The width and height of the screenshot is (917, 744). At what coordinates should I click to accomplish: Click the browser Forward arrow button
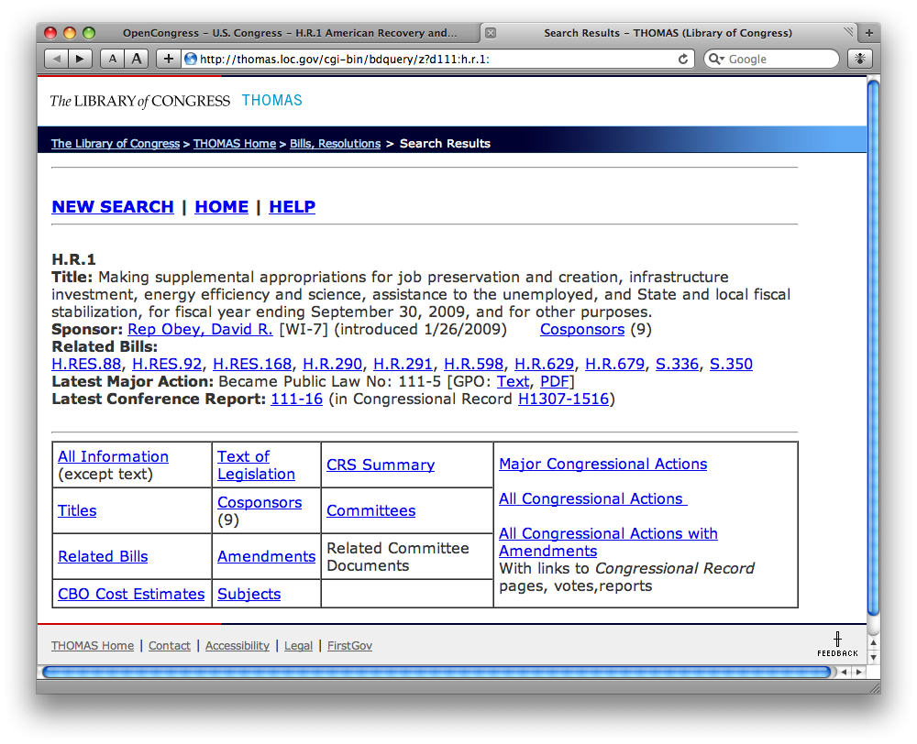(x=81, y=59)
